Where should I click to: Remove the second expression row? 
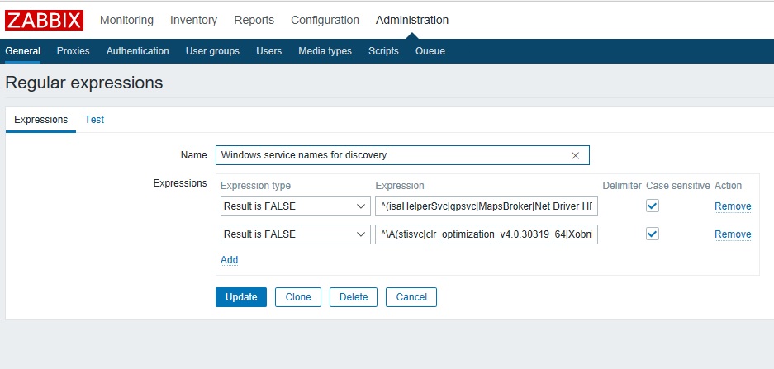point(733,234)
